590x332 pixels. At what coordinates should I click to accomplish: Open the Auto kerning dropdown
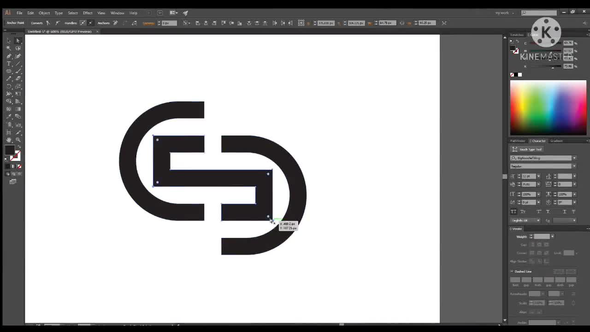tap(538, 184)
